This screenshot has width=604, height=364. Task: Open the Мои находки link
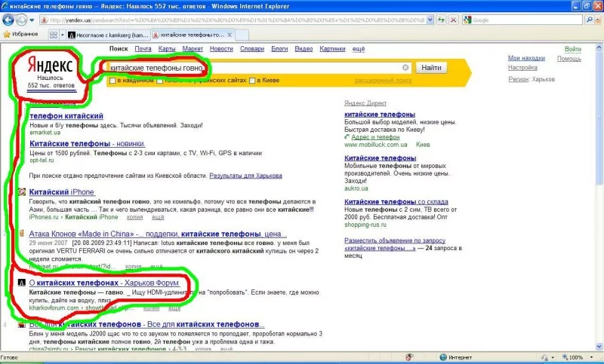(526, 58)
